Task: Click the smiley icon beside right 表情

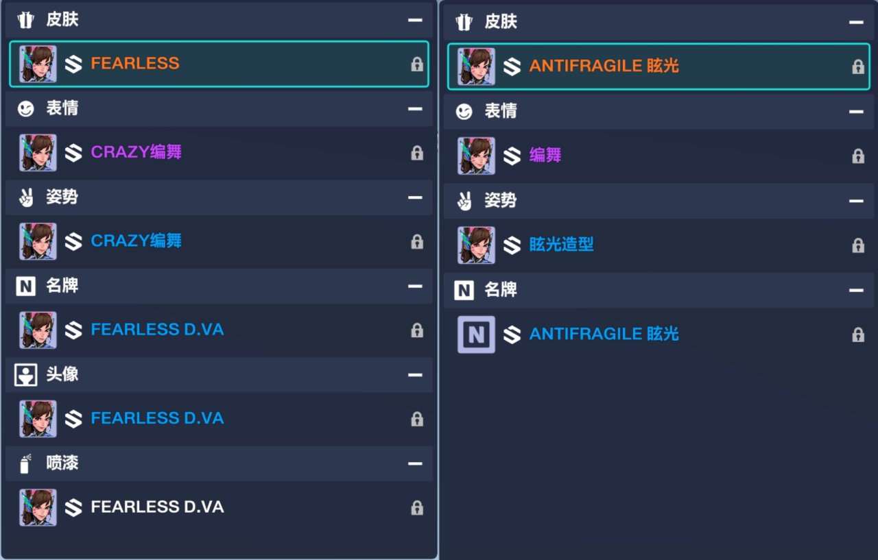Action: 464,112
